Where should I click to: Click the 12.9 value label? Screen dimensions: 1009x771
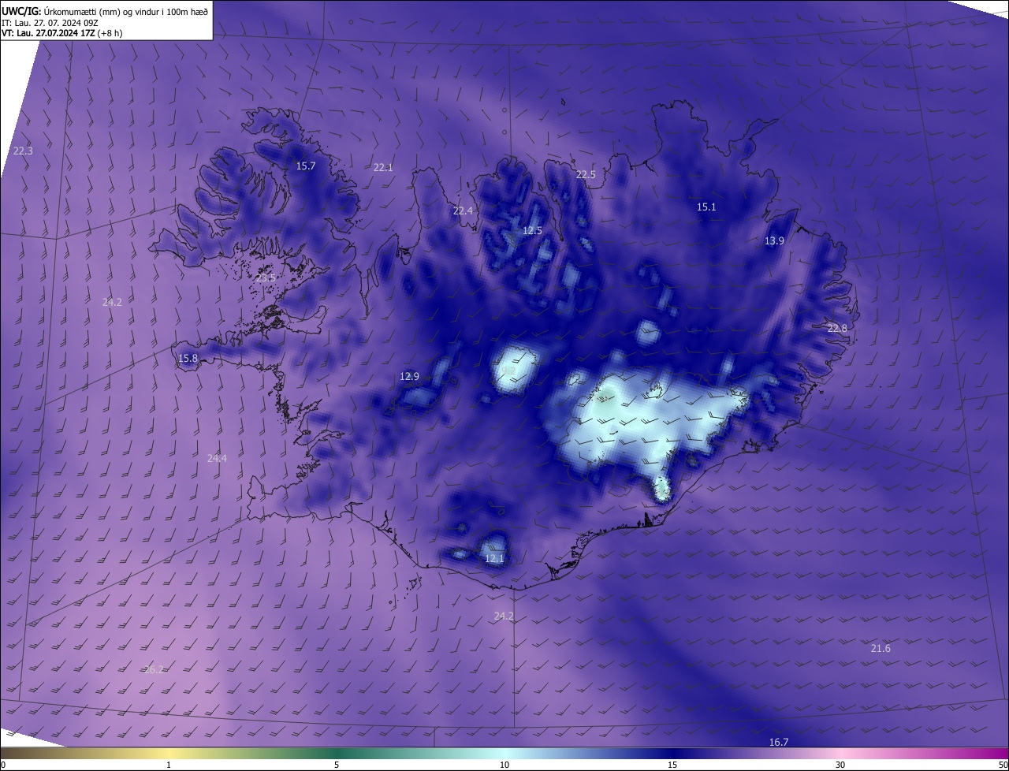409,376
